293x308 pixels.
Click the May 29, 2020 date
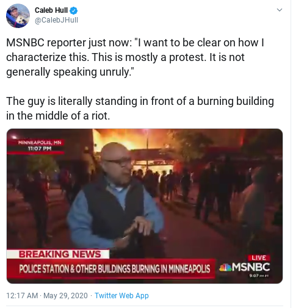point(65,295)
